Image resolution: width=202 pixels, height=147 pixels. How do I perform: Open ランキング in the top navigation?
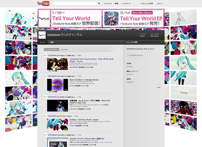(x=108, y=4)
